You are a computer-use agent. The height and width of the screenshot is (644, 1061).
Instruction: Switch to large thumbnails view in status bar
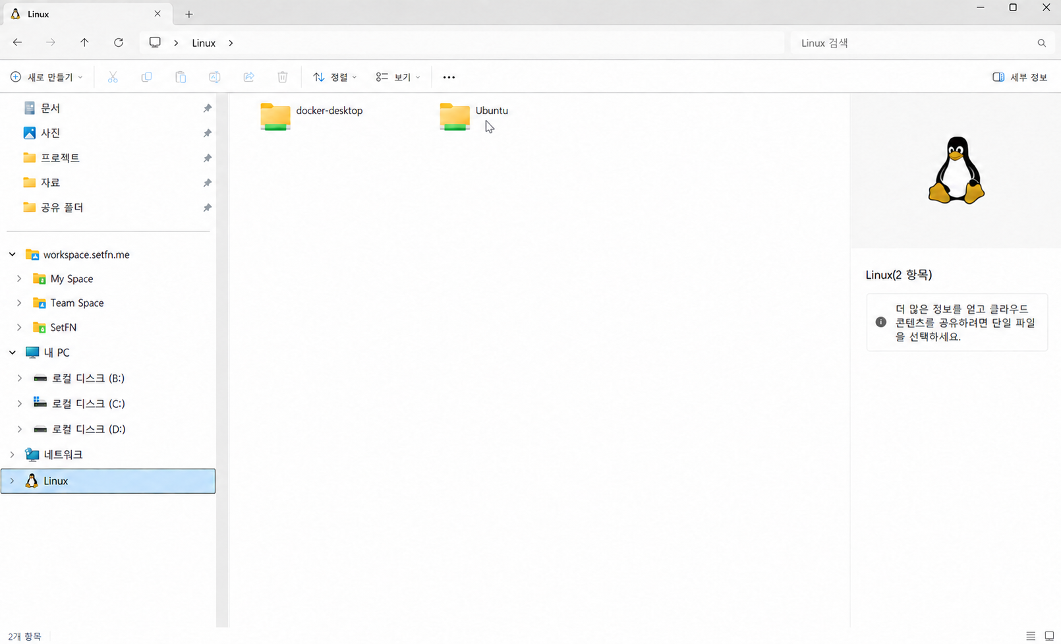[1049, 636]
